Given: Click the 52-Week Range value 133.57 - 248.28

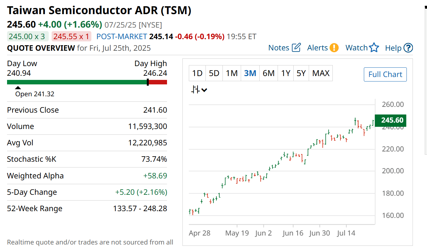Looking at the screenshot, I should pyautogui.click(x=140, y=209).
